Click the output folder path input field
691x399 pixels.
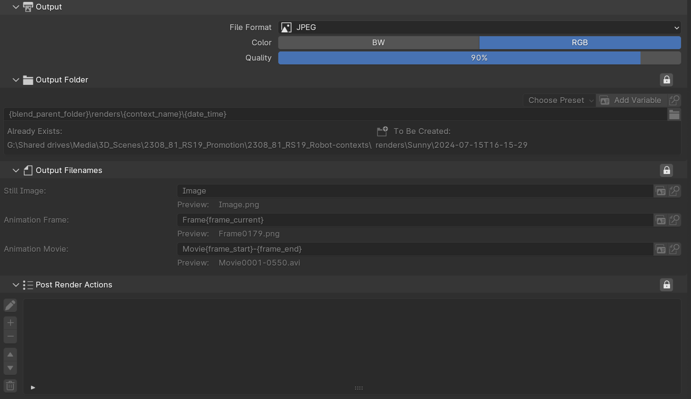(334, 114)
